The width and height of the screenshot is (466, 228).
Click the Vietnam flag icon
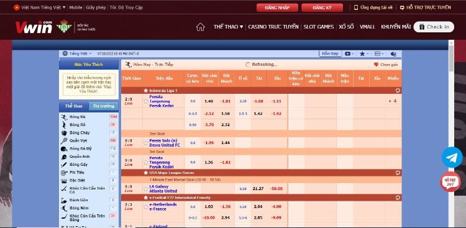coord(17,7)
